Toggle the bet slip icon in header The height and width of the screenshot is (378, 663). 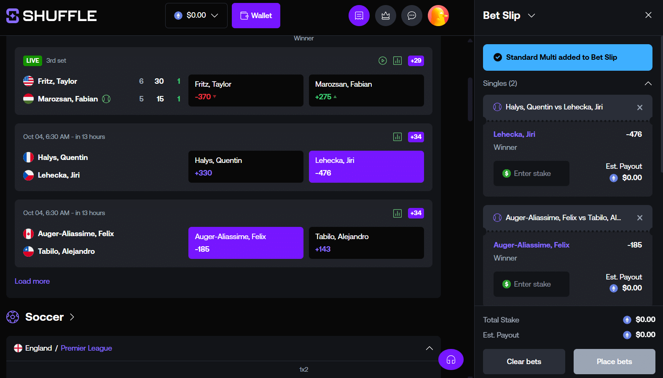tap(359, 16)
